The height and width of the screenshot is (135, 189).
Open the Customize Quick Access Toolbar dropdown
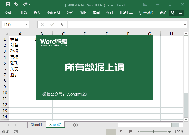pyautogui.click(x=35, y=5)
